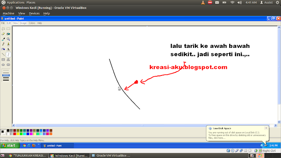281x158 pixels.
Task: Pick the magenta palette color
Action: (31, 133)
